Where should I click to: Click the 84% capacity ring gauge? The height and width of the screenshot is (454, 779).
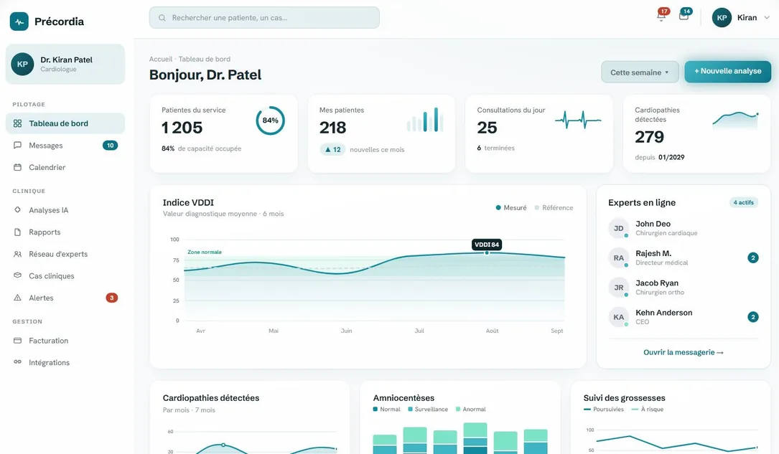[x=270, y=120]
